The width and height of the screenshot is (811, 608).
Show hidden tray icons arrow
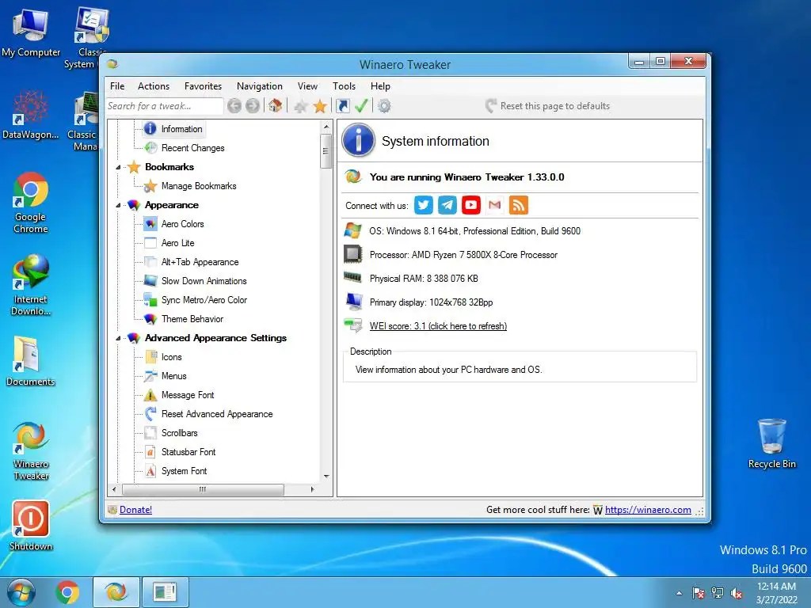click(679, 593)
